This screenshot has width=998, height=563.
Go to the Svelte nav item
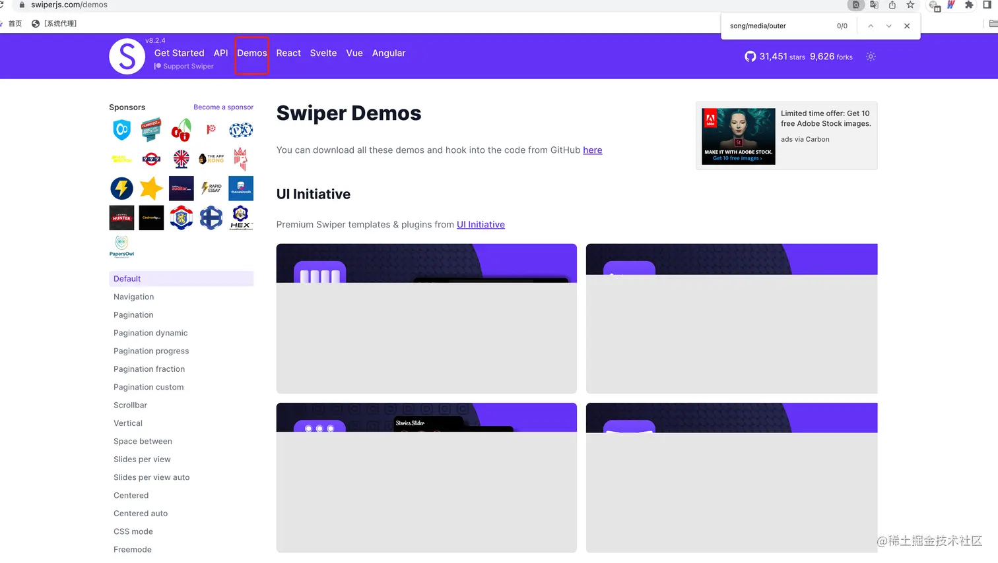point(323,53)
